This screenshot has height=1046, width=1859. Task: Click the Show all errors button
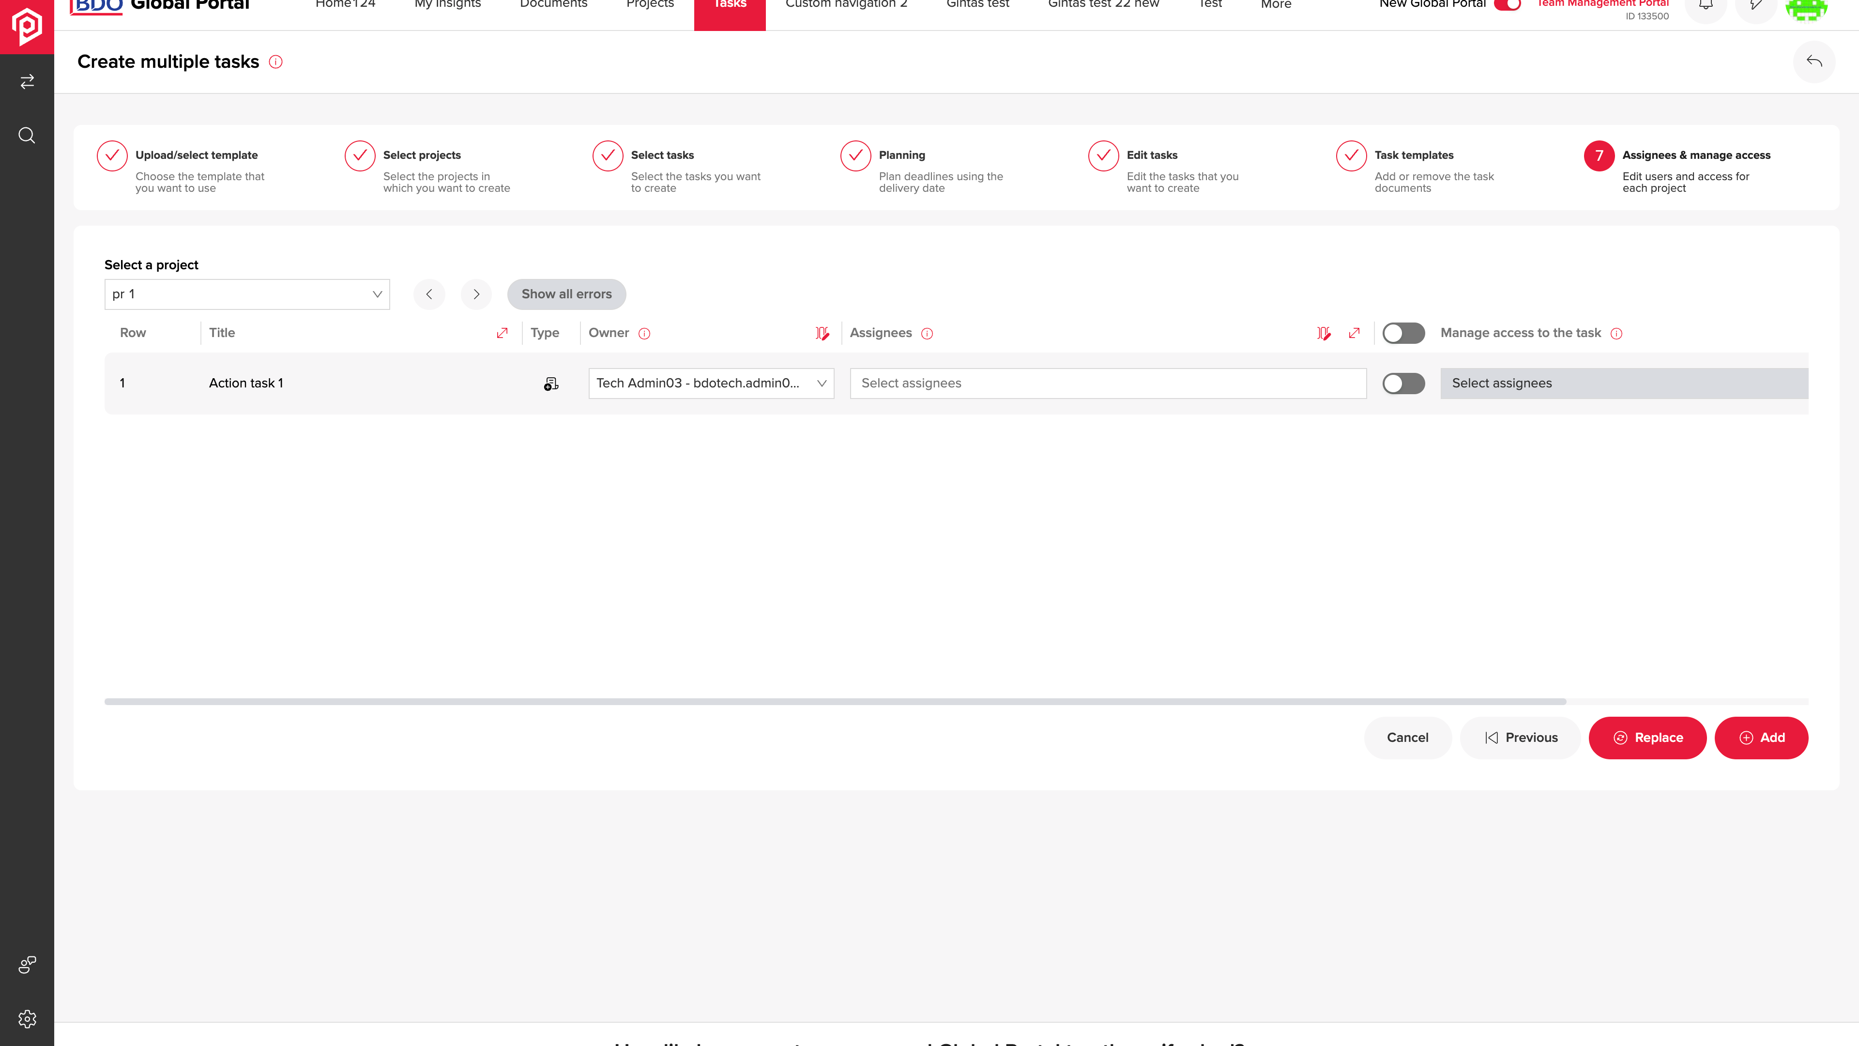coord(566,294)
